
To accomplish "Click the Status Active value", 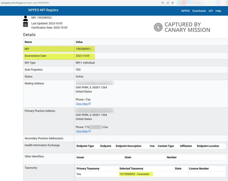I will [x=80, y=76].
